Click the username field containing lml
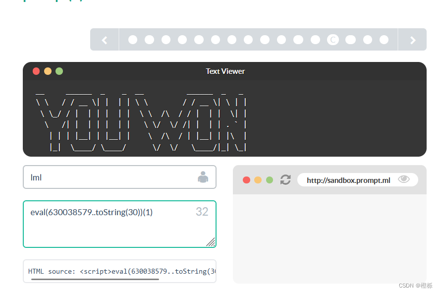 click(119, 177)
